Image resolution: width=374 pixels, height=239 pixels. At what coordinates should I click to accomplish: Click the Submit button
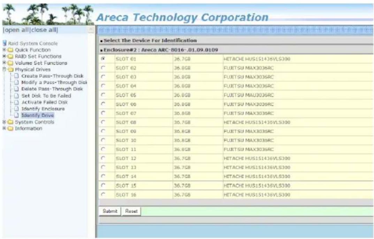(110, 211)
